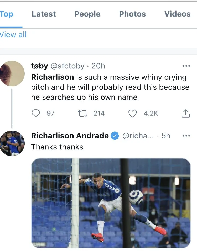The image size is (197, 251).
Task: Open more options on Richarlison Andrade's tweet
Action: click(186, 136)
